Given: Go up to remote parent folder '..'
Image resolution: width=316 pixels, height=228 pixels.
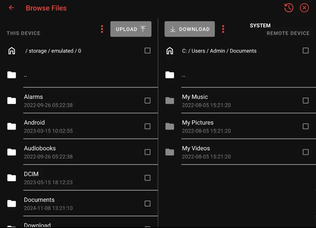Looking at the screenshot, I should click(x=183, y=75).
